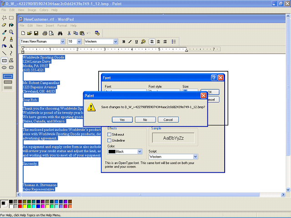Activate the Magnifier tool
This screenshot has height=218, width=291.
(x=11, y=32)
